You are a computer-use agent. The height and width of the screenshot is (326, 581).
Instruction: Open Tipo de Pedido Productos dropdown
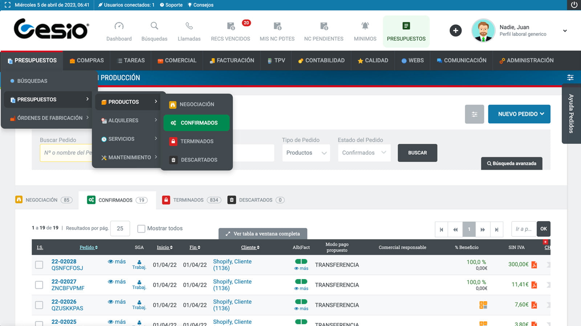coord(306,153)
